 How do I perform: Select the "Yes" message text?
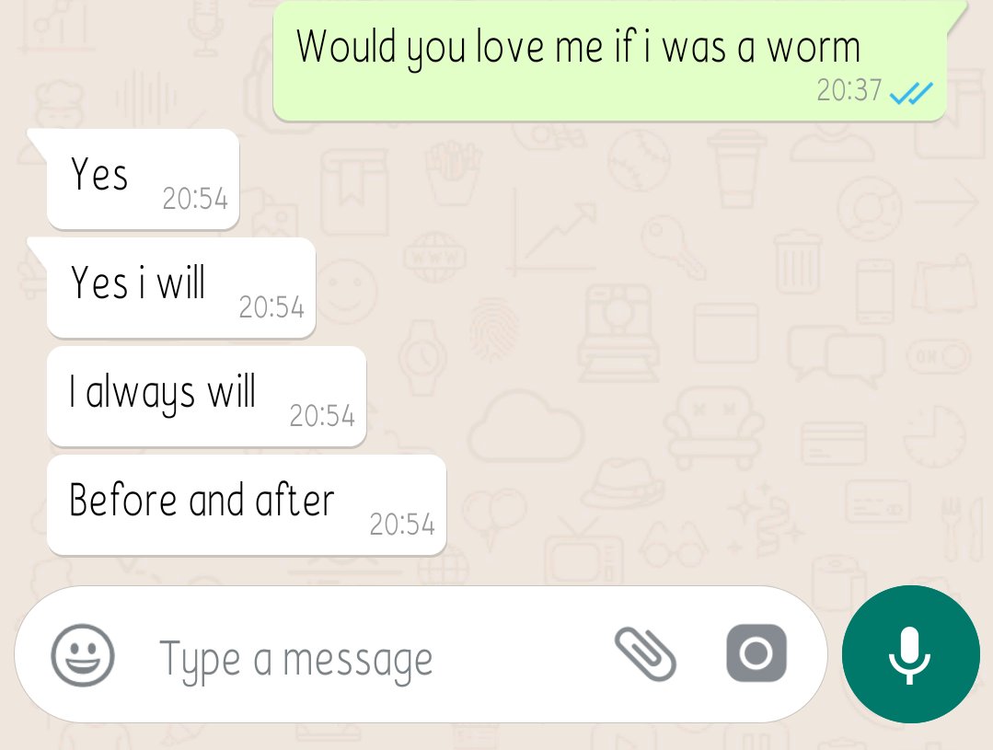click(x=99, y=173)
